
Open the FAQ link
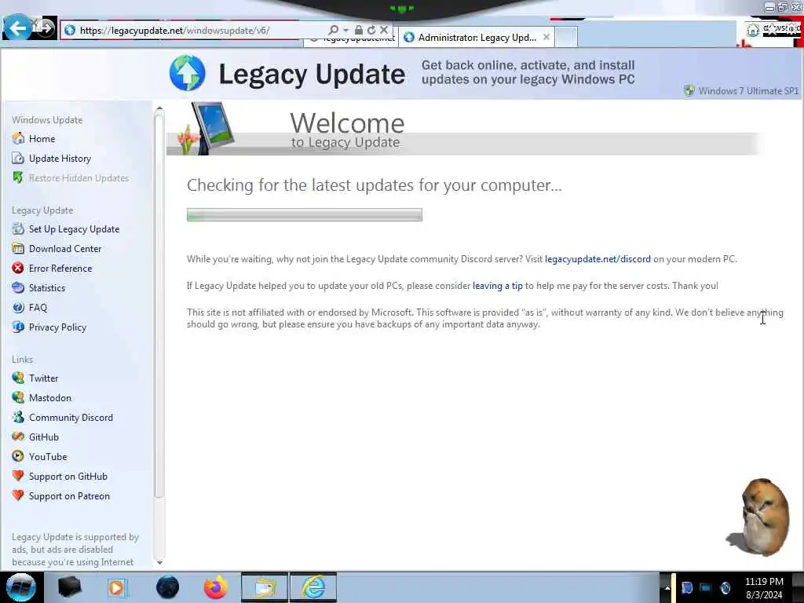38,308
